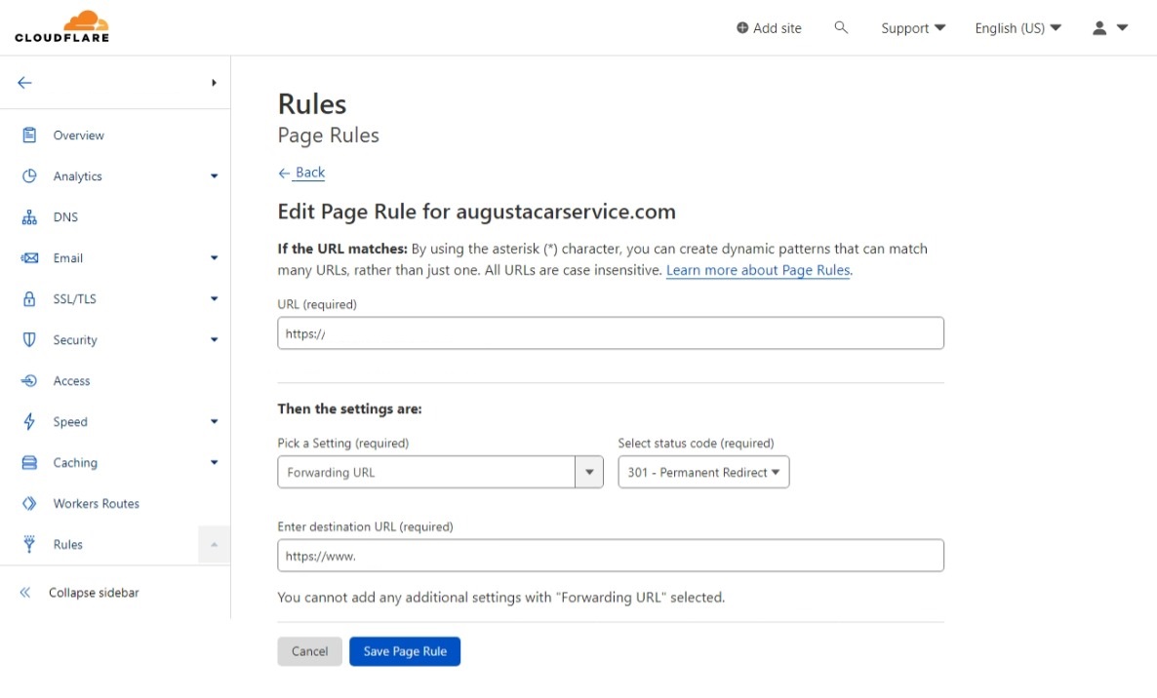Click the Security shield icon
Viewport: 1157px width, 698px height.
click(28, 340)
